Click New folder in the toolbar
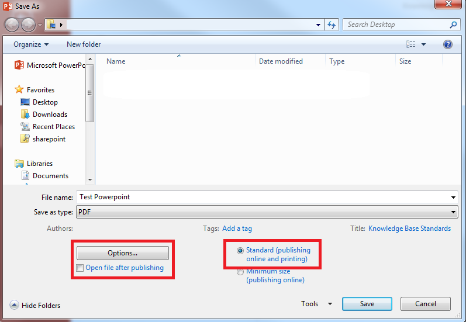This screenshot has height=322, width=466. pyautogui.click(x=84, y=44)
